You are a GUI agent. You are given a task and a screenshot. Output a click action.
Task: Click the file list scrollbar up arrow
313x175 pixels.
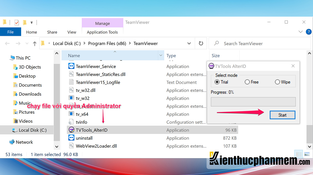[310, 53]
